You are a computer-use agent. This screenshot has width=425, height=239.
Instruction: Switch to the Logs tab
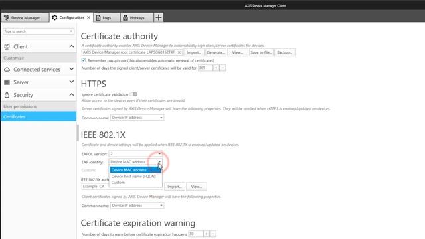[107, 18]
